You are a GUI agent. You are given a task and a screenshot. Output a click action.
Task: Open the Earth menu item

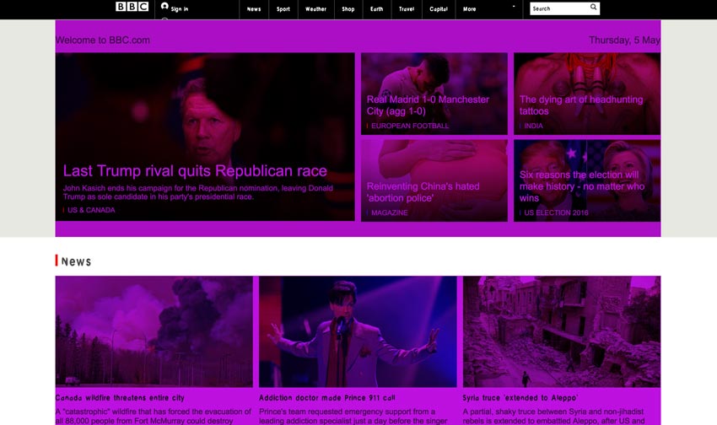[377, 9]
